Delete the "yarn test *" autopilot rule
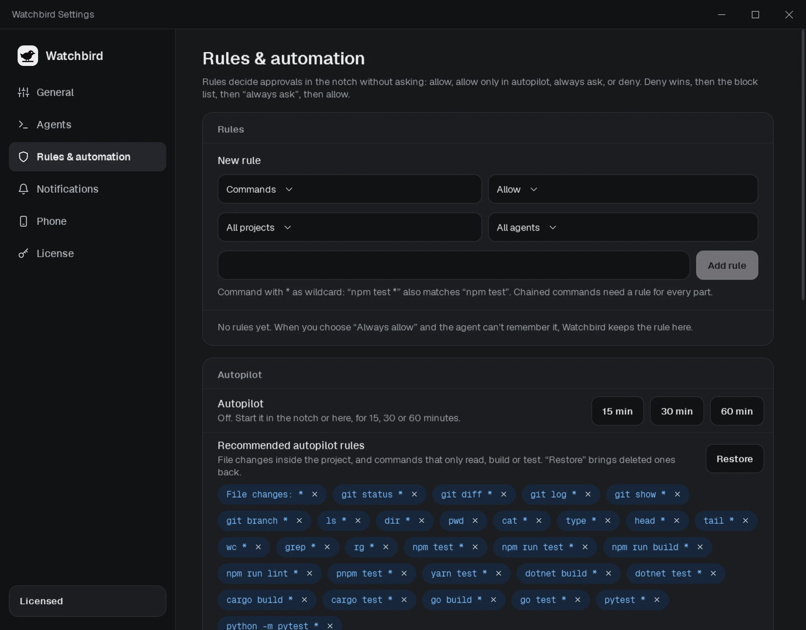The height and width of the screenshot is (630, 806). pyautogui.click(x=499, y=573)
